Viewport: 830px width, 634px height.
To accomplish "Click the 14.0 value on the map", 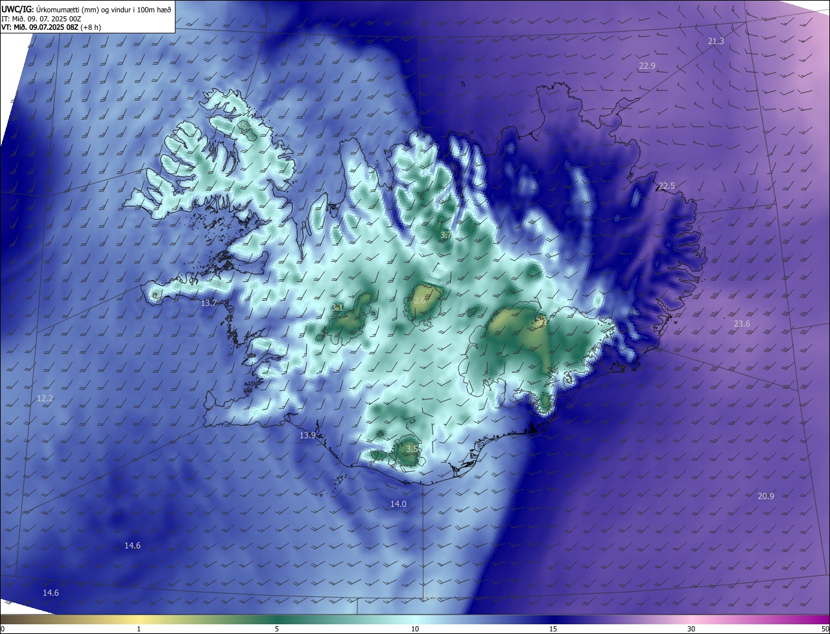I will [x=398, y=504].
